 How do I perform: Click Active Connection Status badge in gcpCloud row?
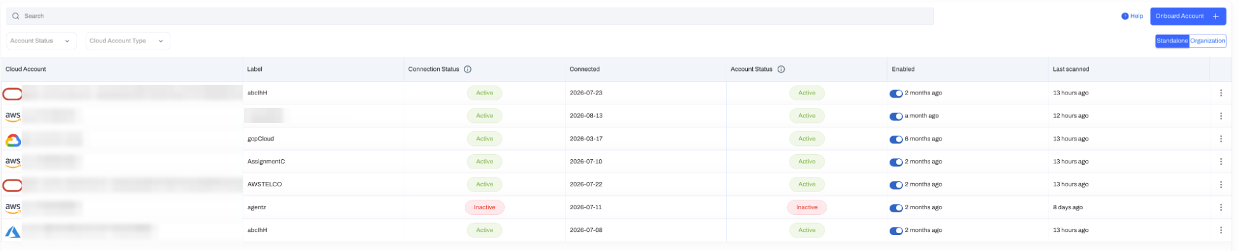click(485, 139)
